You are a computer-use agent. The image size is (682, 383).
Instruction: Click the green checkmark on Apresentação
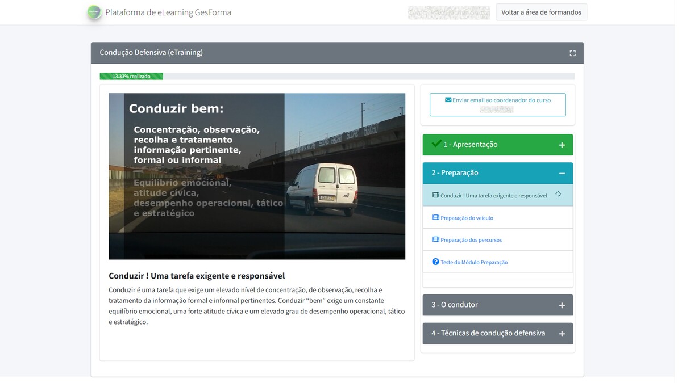[x=436, y=144]
